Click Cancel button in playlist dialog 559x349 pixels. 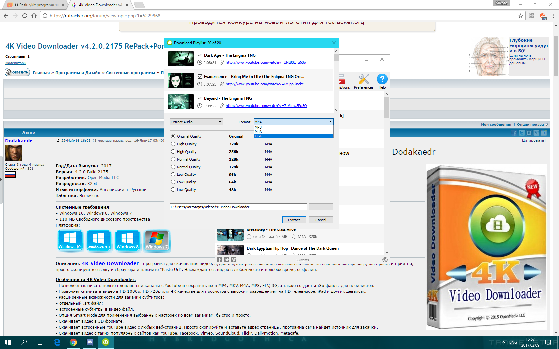point(321,220)
